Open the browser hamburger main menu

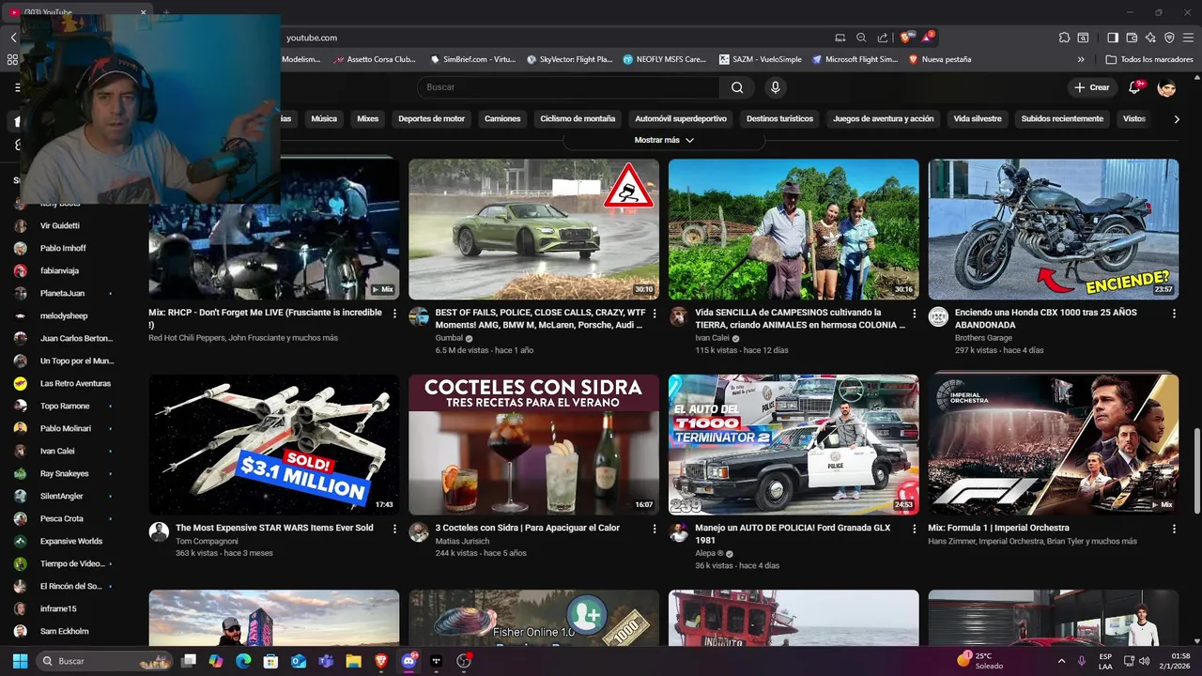pos(1188,38)
